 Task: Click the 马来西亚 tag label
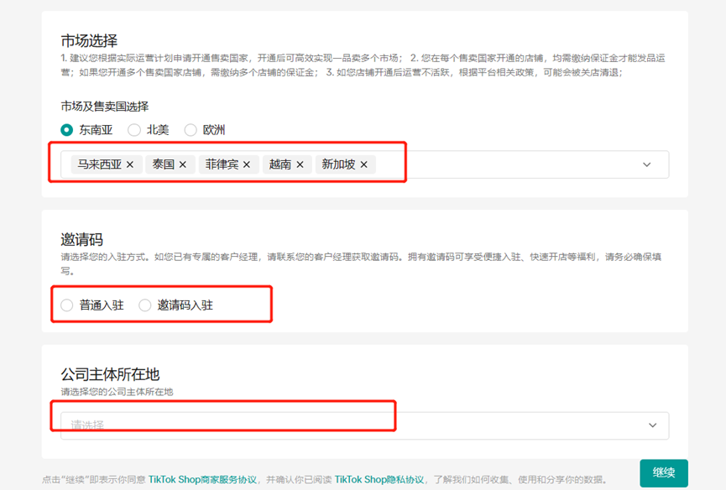pos(100,164)
